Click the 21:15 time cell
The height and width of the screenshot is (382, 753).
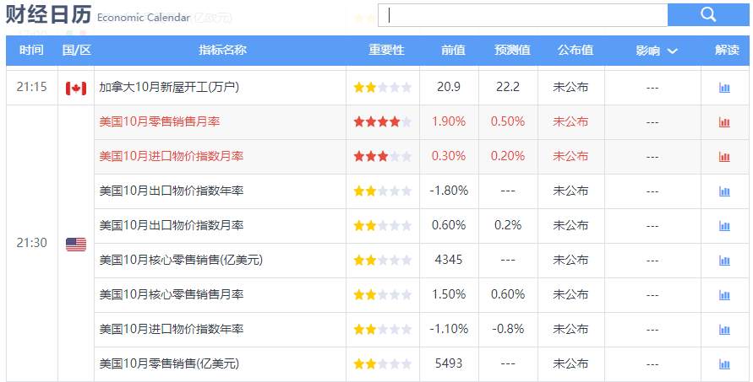(x=32, y=87)
